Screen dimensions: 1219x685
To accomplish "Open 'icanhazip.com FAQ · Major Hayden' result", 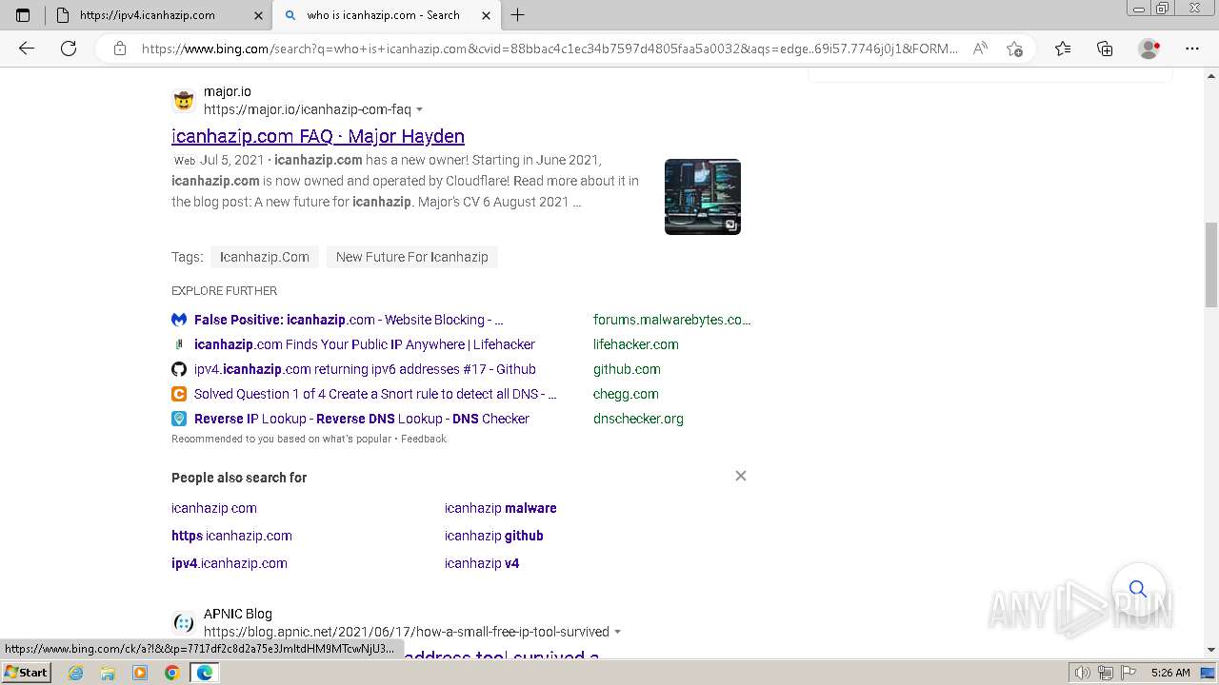I will (x=318, y=136).
